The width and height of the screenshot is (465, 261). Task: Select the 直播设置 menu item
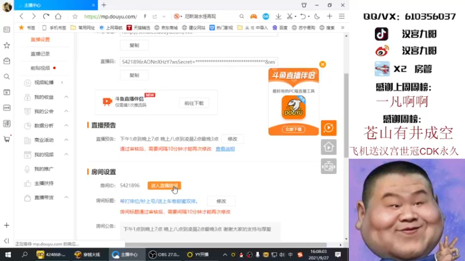(40, 39)
